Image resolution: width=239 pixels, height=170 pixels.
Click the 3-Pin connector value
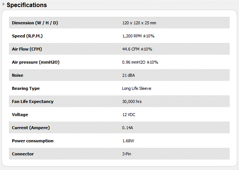coord(127,154)
